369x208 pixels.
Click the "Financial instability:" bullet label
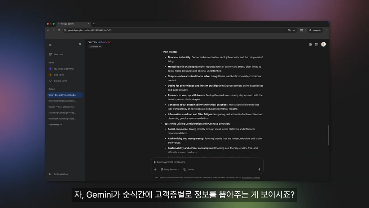click(x=179, y=57)
